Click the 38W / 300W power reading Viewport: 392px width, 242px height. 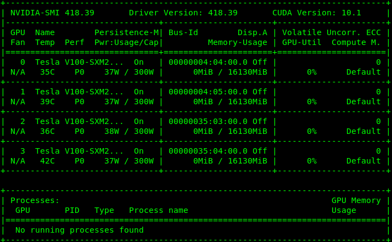[129, 131]
